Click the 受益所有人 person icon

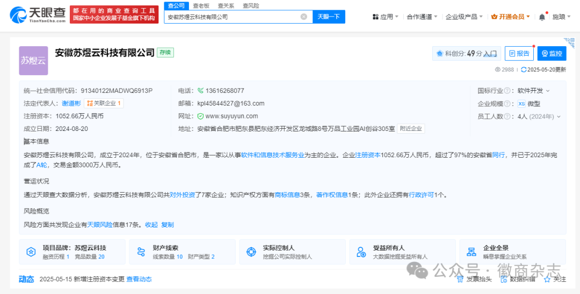coord(361,252)
